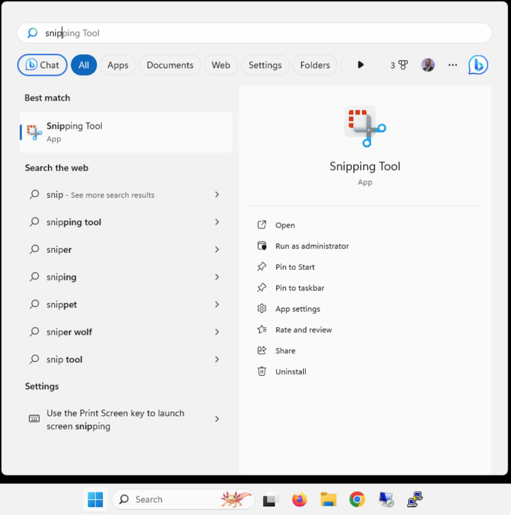
Task: Expand the 'snip tool' suggestion chevron
Action: (217, 359)
